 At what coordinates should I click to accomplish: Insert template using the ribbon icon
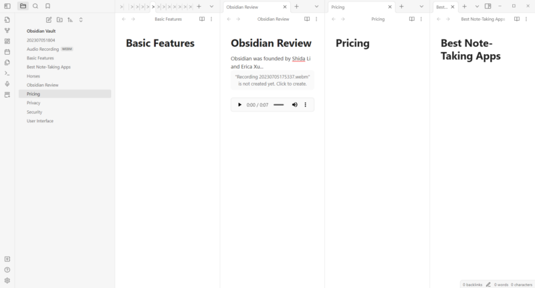[7, 62]
